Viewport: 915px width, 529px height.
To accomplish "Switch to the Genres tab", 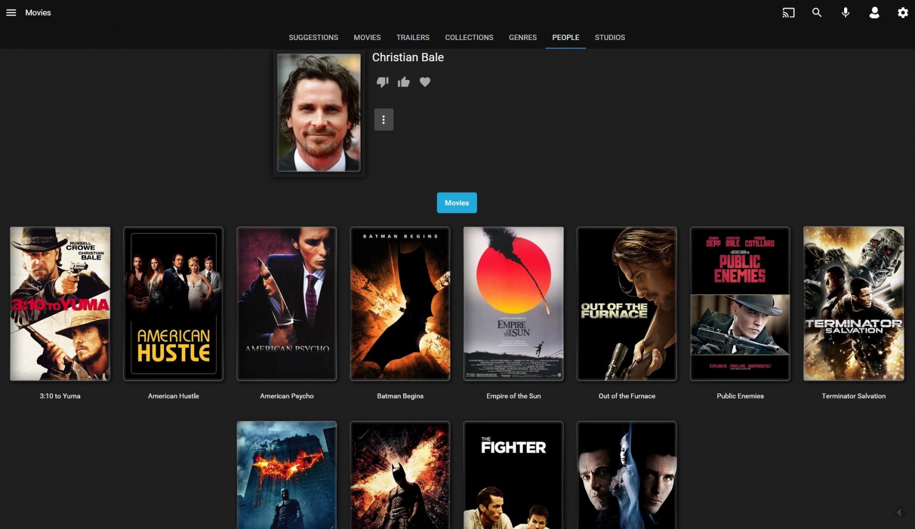I will [x=523, y=37].
